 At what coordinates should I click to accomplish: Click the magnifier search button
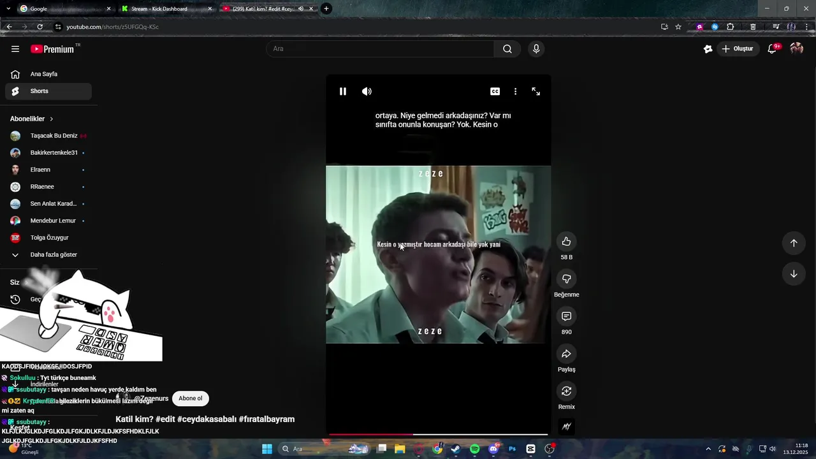tap(507, 49)
